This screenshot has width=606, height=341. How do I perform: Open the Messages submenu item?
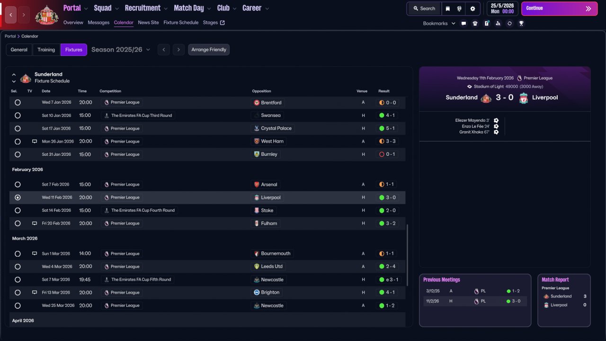click(x=98, y=23)
